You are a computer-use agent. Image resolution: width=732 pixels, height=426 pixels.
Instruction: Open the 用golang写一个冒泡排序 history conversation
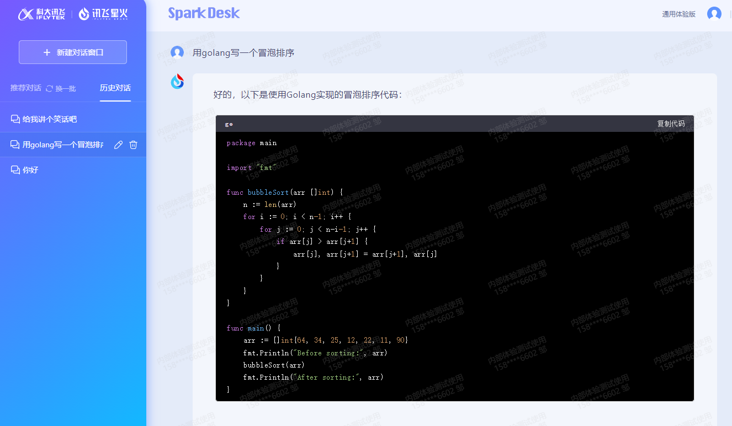[62, 145]
